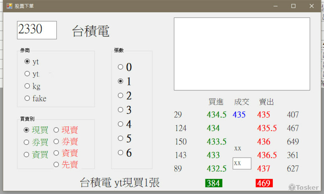Screen dimensions: 324x194
Task: Click the stock order app icon in title bar
Action: (9, 6)
